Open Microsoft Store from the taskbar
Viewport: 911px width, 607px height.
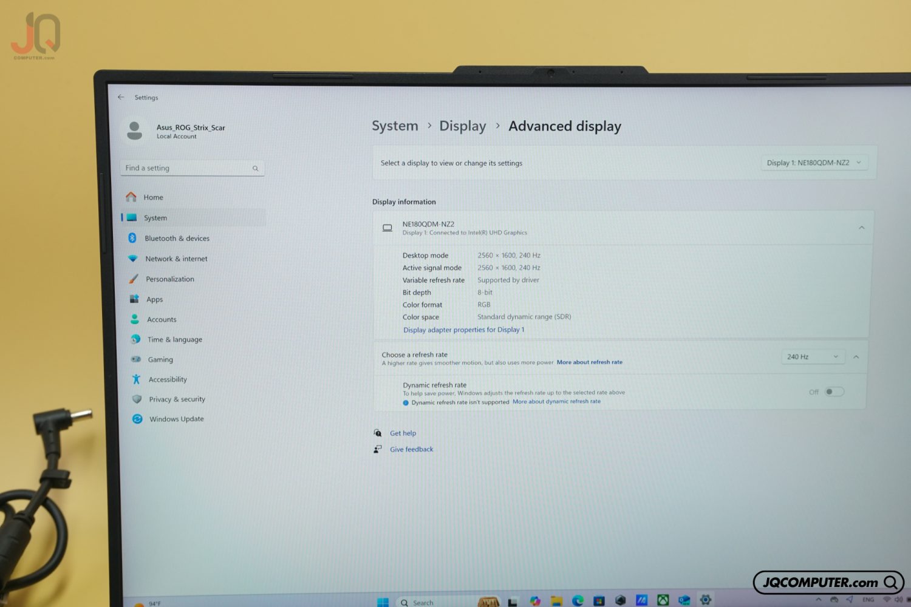(x=599, y=601)
